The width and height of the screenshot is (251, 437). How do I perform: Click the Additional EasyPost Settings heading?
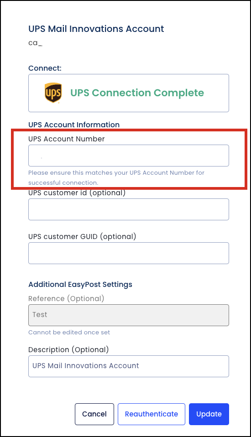[x=80, y=284]
